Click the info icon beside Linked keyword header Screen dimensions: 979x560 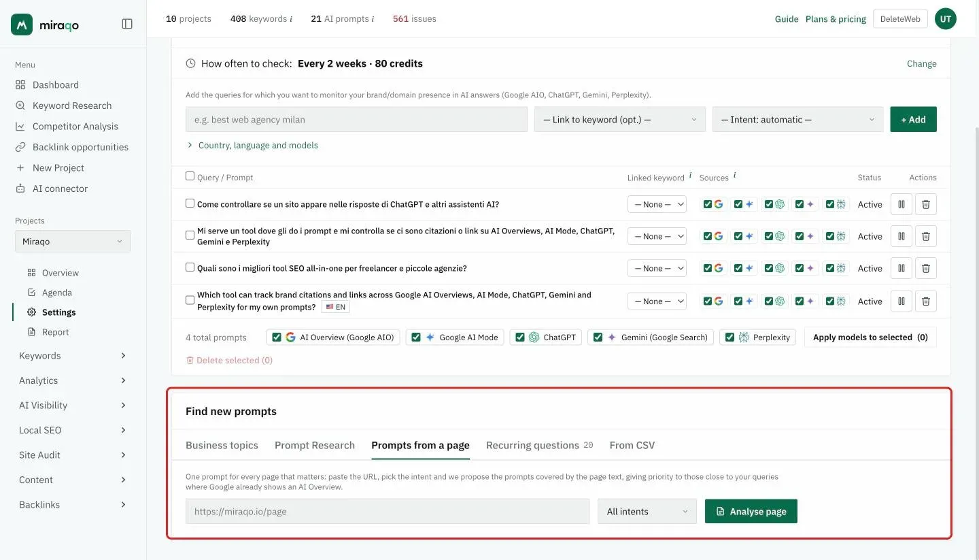[x=691, y=175]
